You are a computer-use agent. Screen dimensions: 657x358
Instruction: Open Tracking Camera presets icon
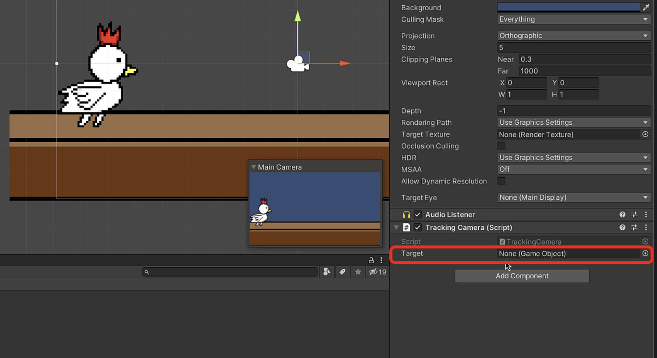(x=634, y=228)
